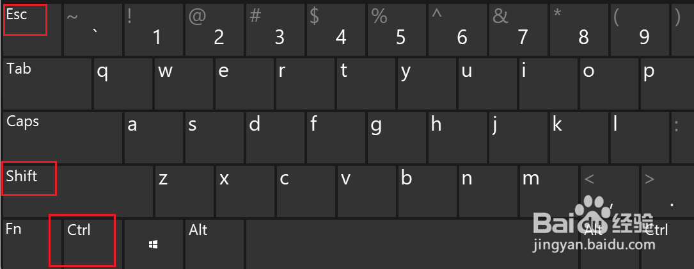This screenshot has height=269, width=694.
Task: Tap the 3 hash key
Action: pyautogui.click(x=275, y=29)
